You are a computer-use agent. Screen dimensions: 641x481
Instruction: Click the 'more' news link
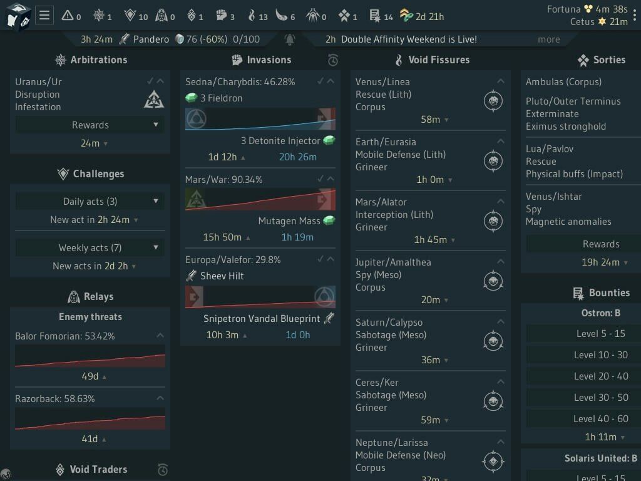(x=548, y=39)
